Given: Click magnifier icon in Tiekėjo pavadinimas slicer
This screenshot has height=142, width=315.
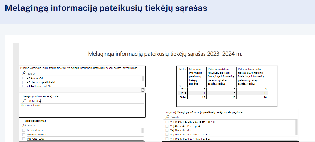Looking at the screenshot, I should [24, 125].
